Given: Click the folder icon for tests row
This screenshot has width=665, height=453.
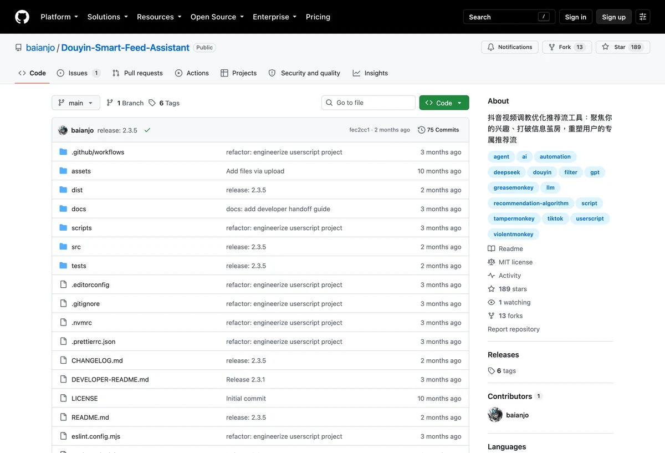Looking at the screenshot, I should (63, 266).
